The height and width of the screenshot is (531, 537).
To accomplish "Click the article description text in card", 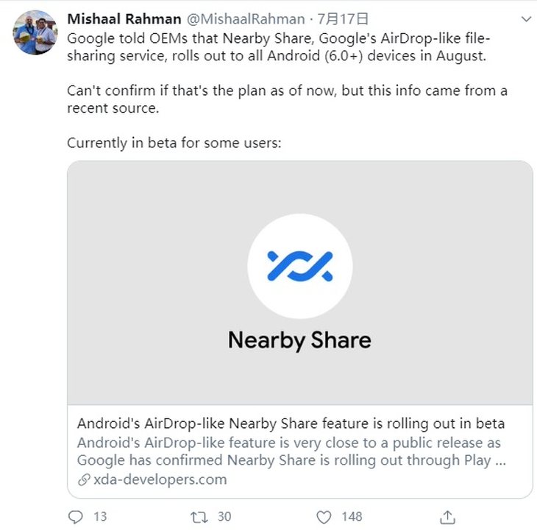I will pyautogui.click(x=291, y=451).
